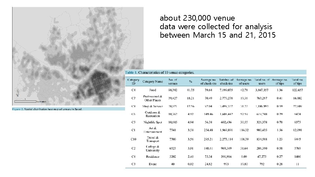Click the 'Category Name' column header
Screen dimensions: 315x177
[153, 82]
